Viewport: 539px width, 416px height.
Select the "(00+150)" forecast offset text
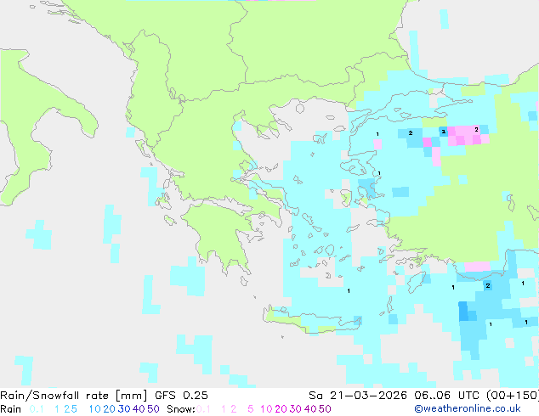click(x=513, y=396)
